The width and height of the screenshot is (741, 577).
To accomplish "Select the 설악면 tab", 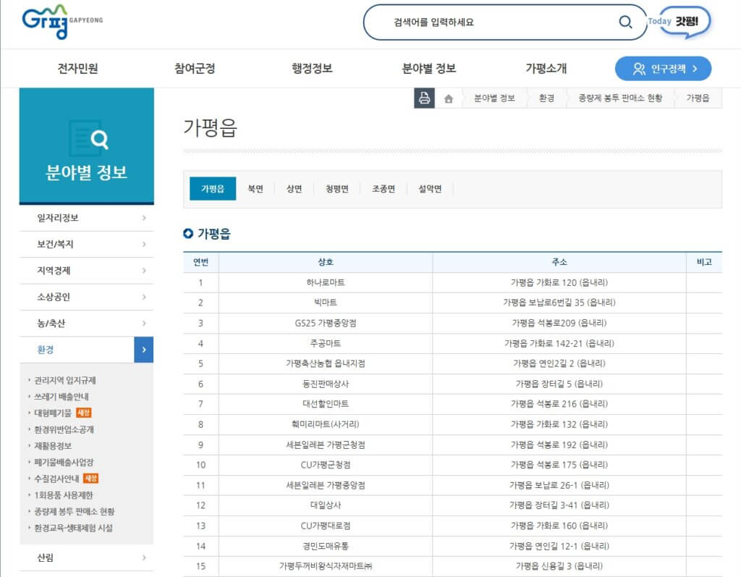I will 430,188.
